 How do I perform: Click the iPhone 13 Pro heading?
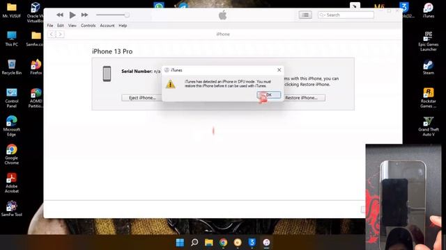112,51
